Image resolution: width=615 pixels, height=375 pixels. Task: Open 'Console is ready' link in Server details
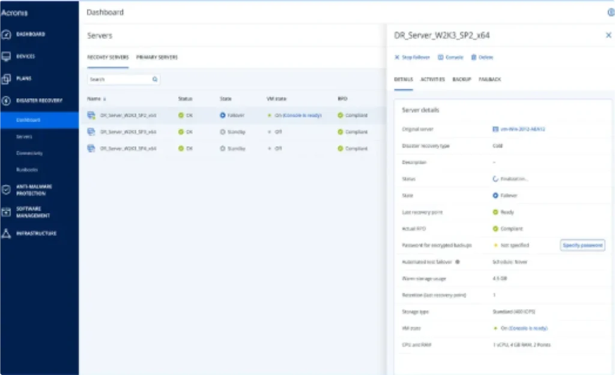pos(528,328)
